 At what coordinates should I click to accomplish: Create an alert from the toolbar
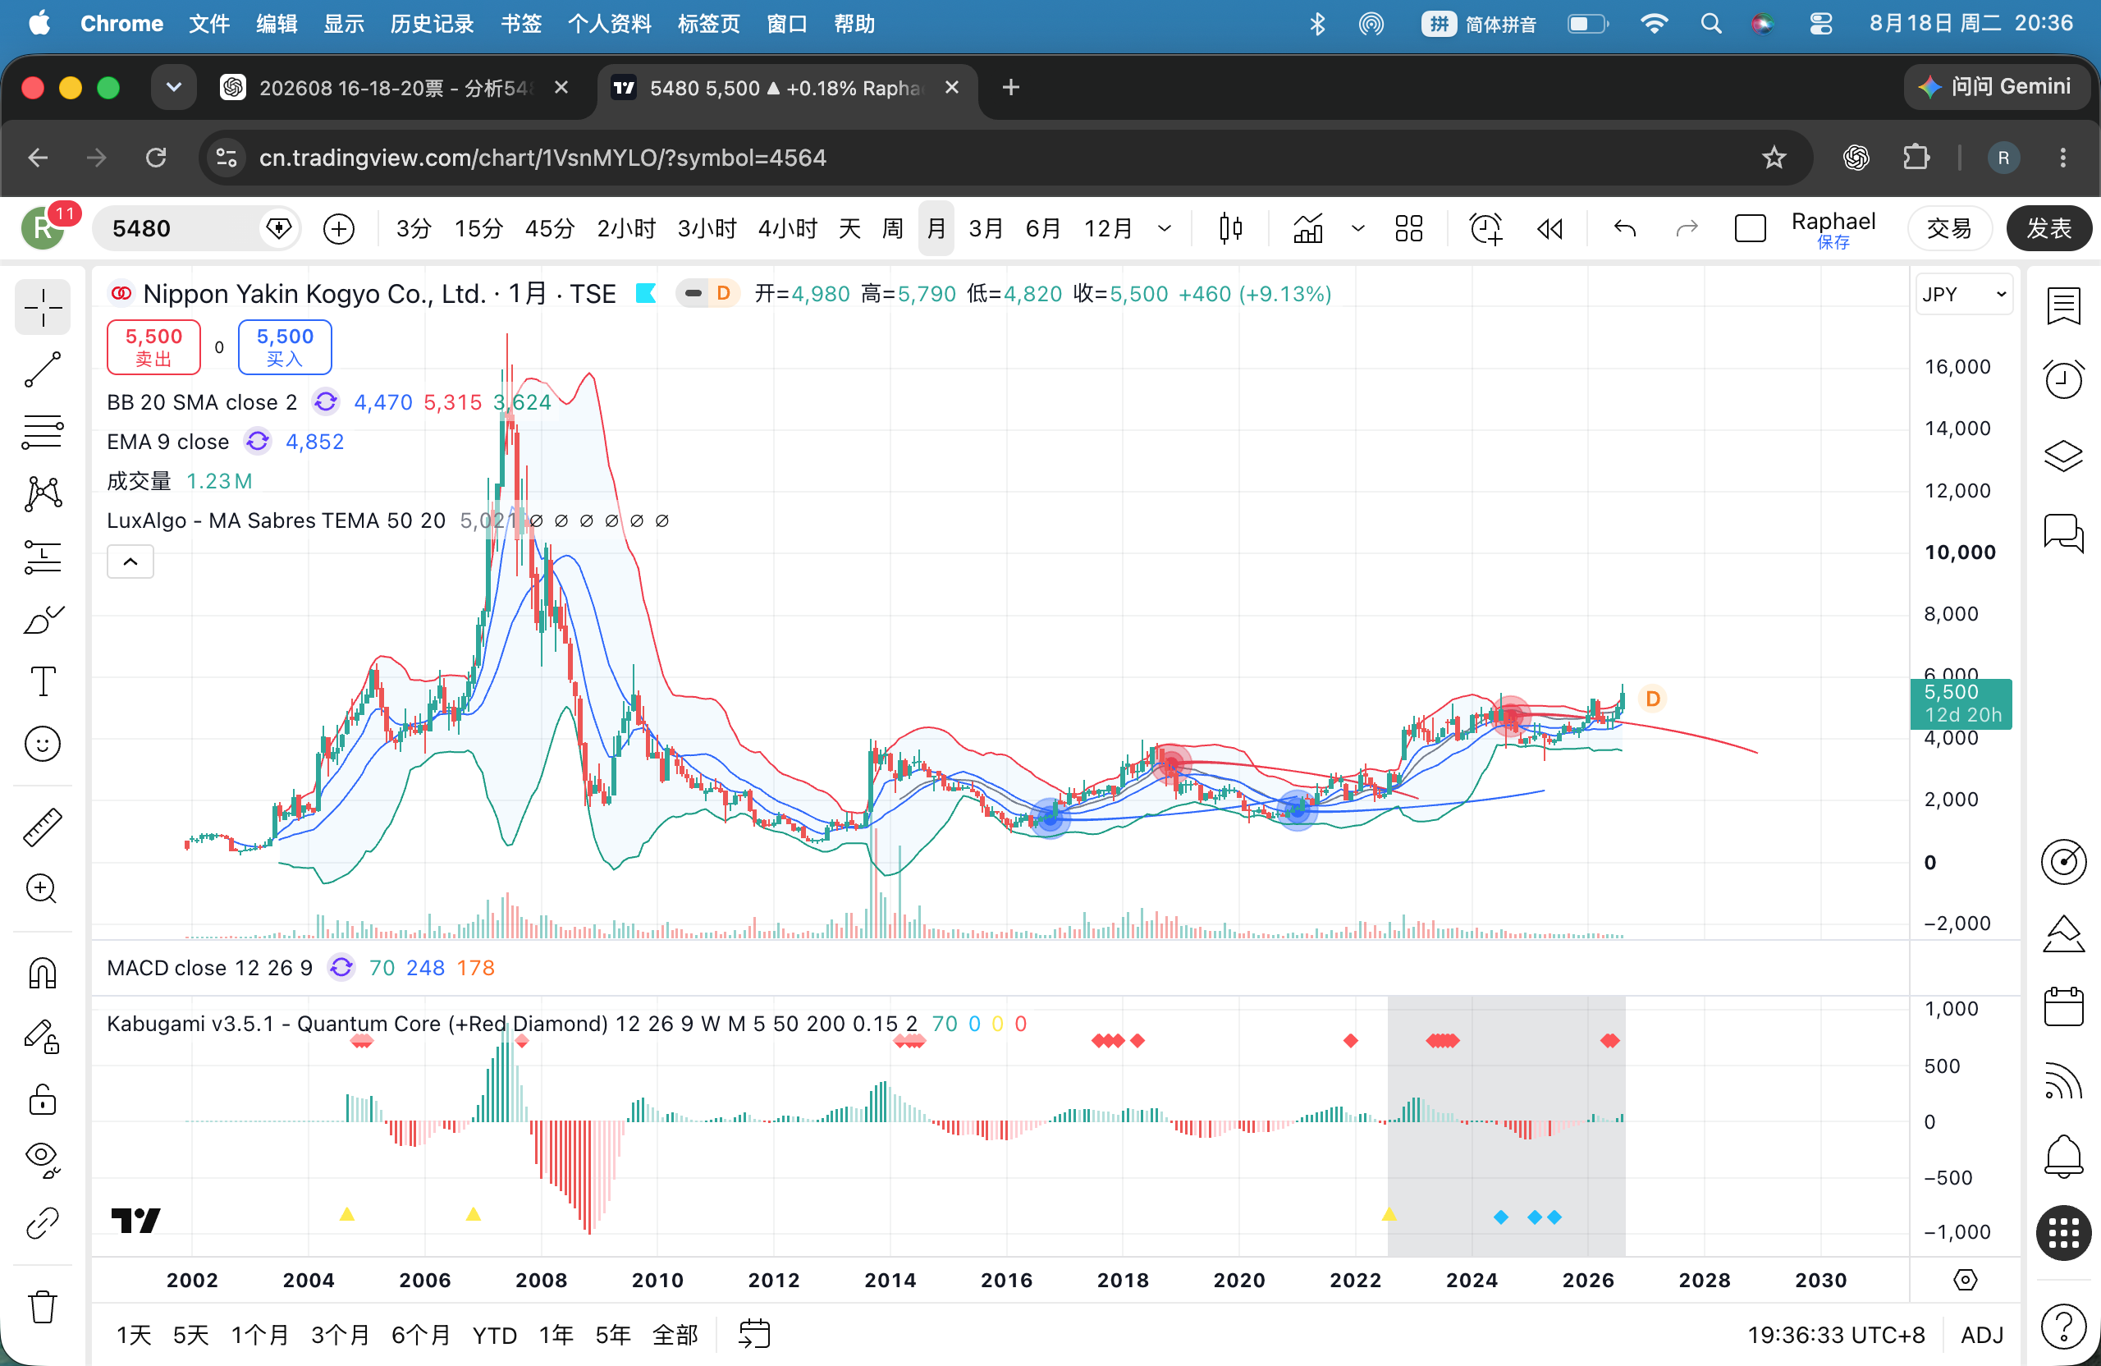click(1485, 229)
